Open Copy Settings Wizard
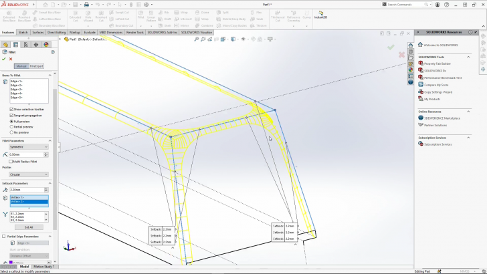487x274 pixels. click(437, 92)
